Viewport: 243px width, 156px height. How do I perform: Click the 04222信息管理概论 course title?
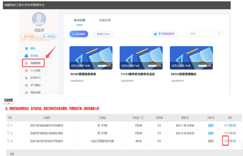[184, 74]
